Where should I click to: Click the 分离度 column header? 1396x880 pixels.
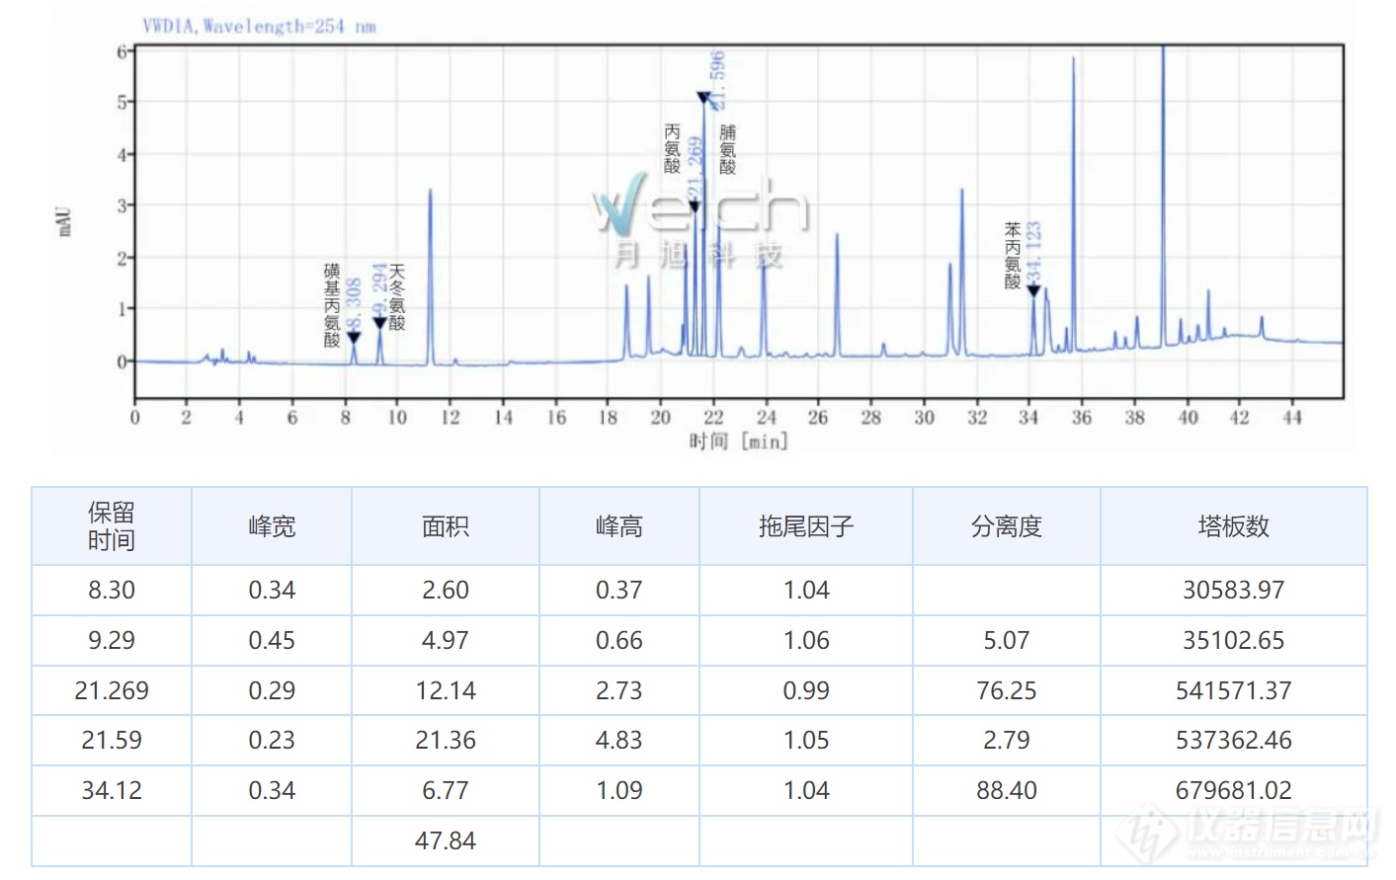coord(1007,526)
